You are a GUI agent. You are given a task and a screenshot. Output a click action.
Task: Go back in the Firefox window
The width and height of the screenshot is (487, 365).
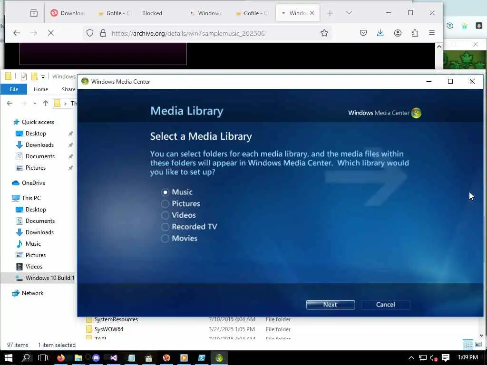(17, 33)
